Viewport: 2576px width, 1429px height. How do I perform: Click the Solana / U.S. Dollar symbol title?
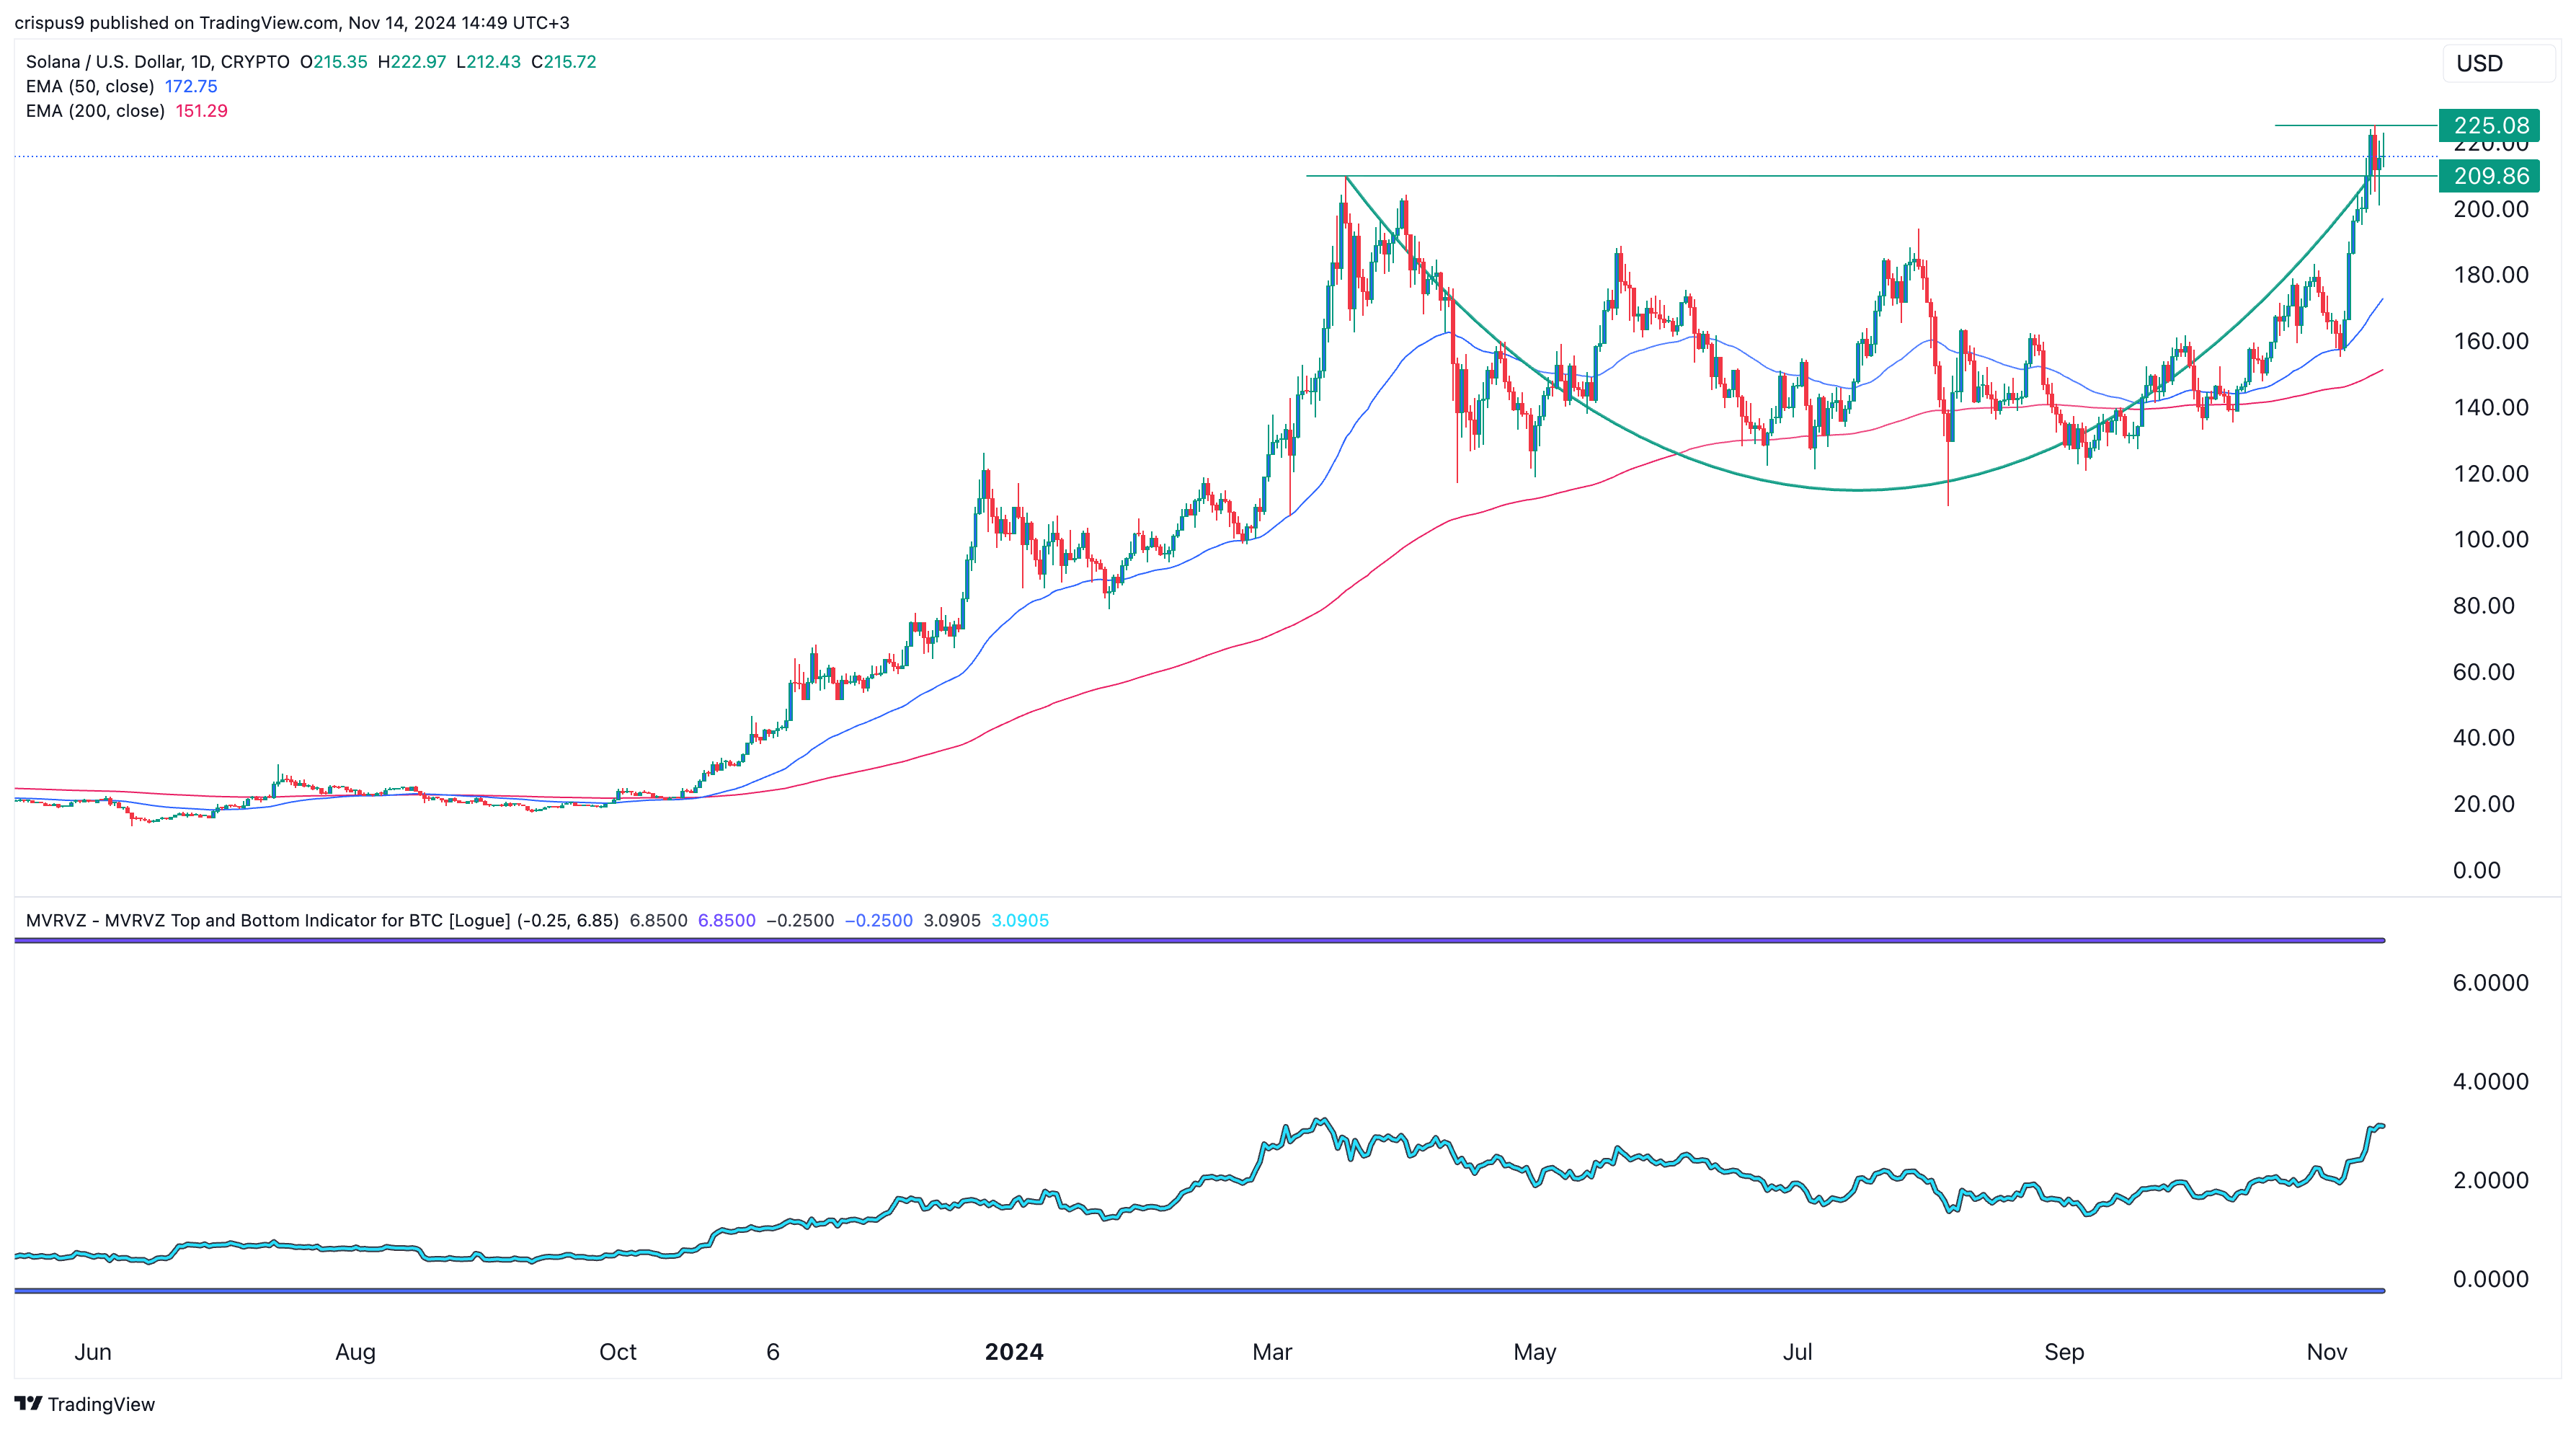pyautogui.click(x=157, y=62)
